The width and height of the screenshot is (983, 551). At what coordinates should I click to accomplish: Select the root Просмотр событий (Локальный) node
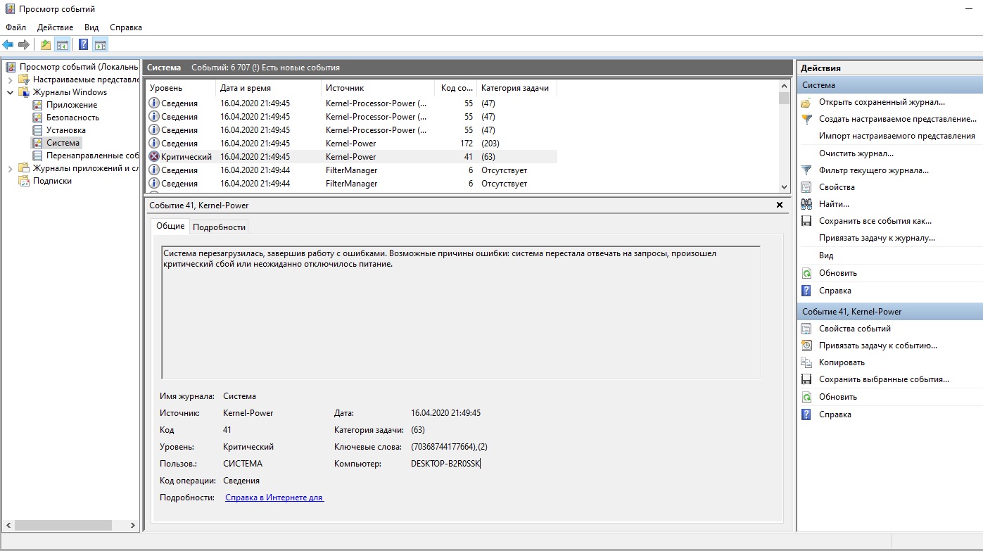point(78,67)
